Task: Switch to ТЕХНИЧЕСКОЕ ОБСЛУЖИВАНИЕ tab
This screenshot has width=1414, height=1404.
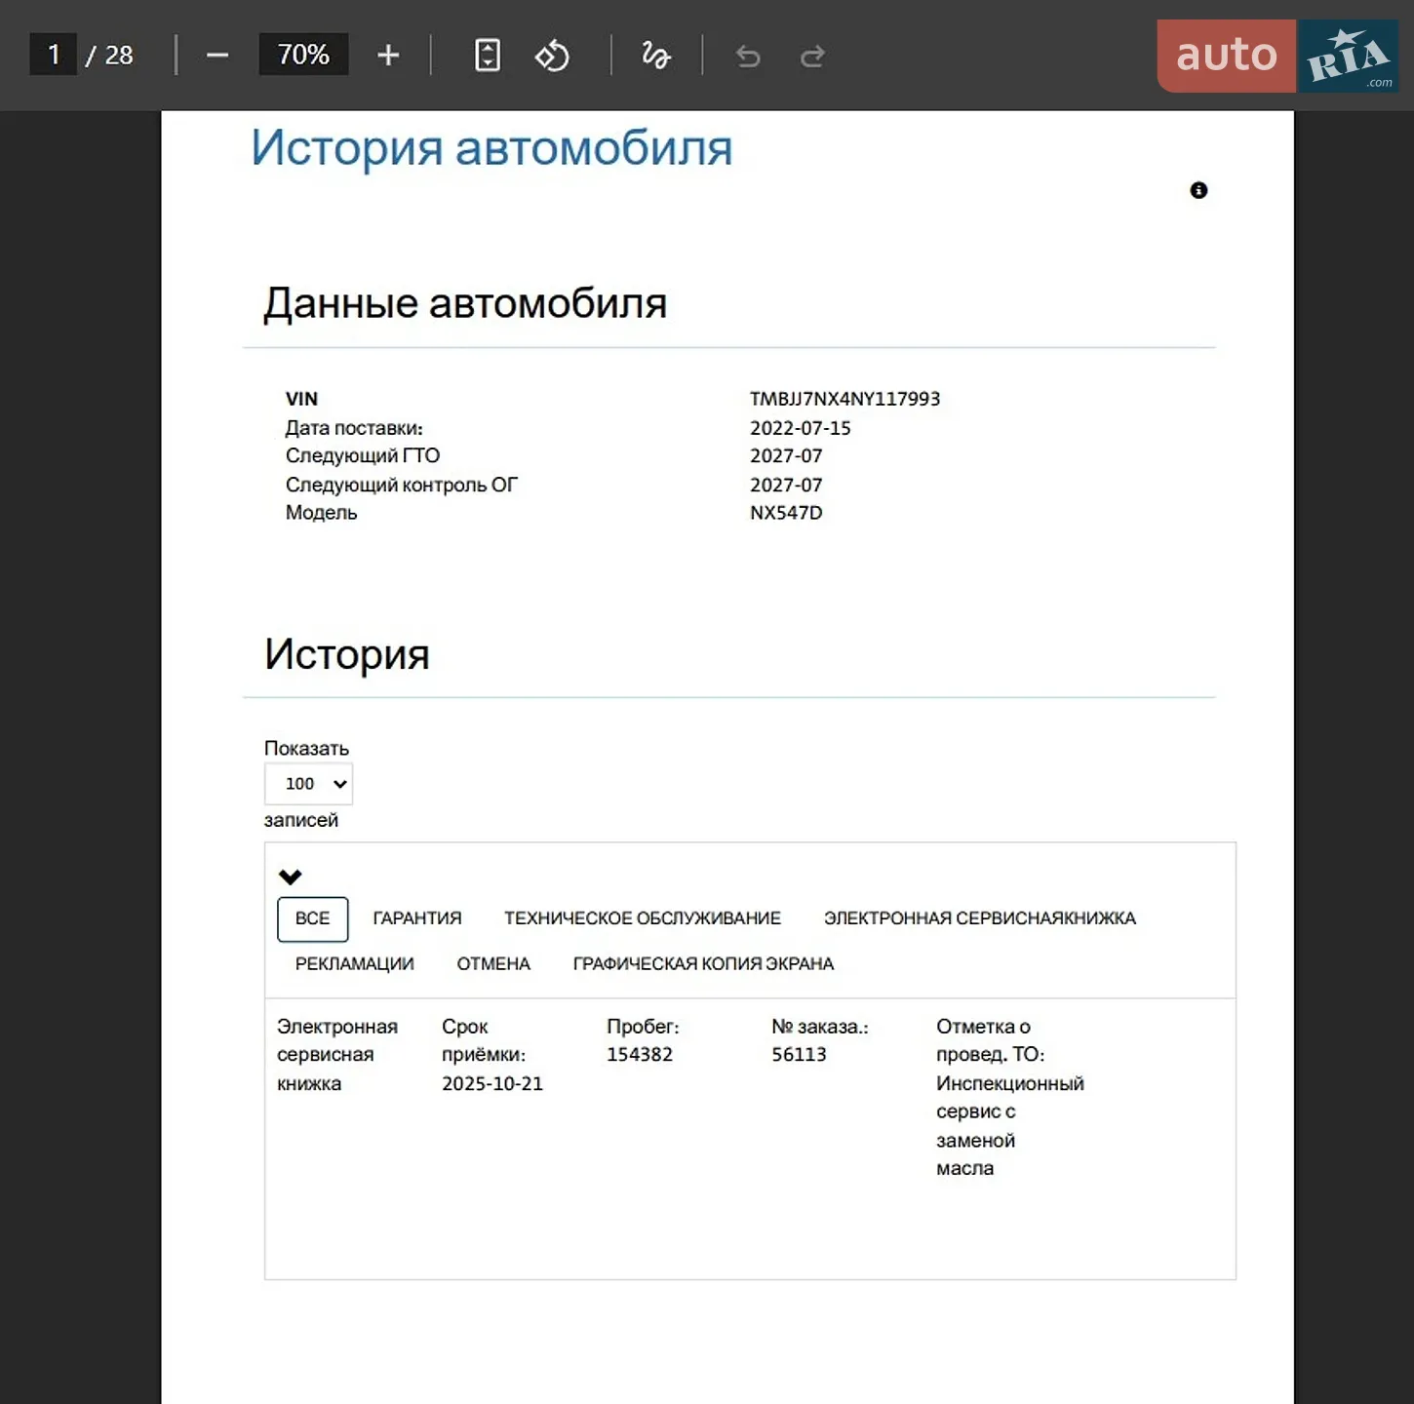Action: tap(643, 918)
